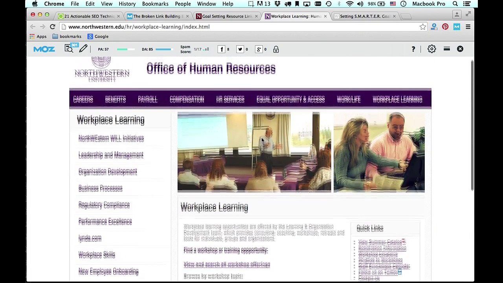Click the Moz logo in the MozBar
Screen dimensions: 503x283
tap(44, 49)
